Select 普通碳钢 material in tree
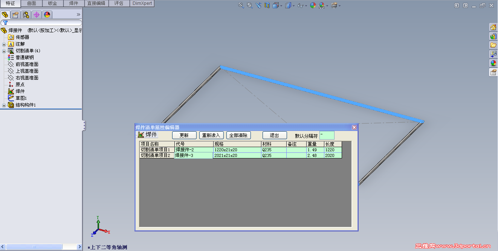 pyautogui.click(x=24, y=58)
